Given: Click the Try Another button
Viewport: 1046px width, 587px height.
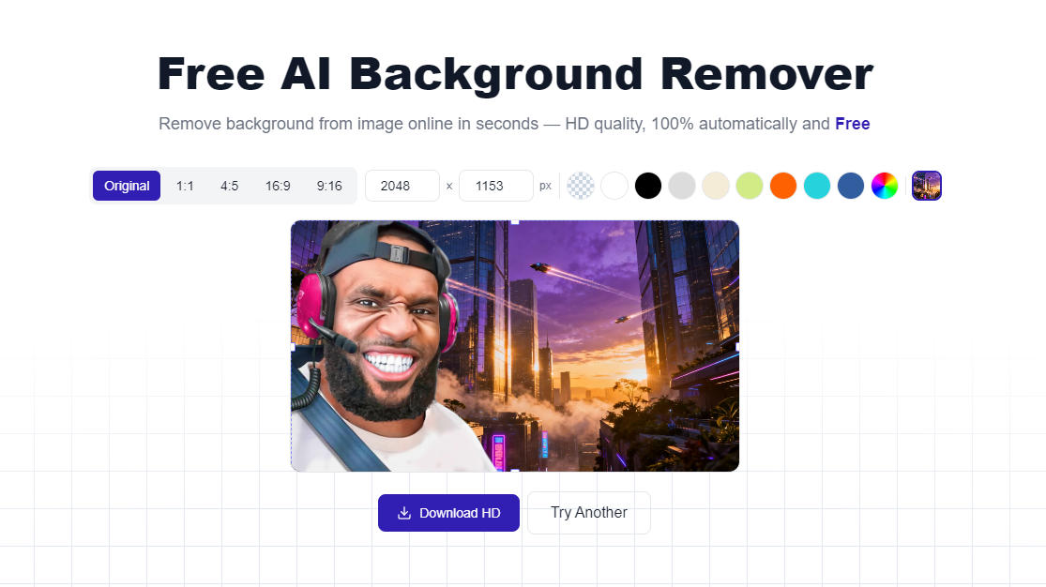Looking at the screenshot, I should pos(589,513).
